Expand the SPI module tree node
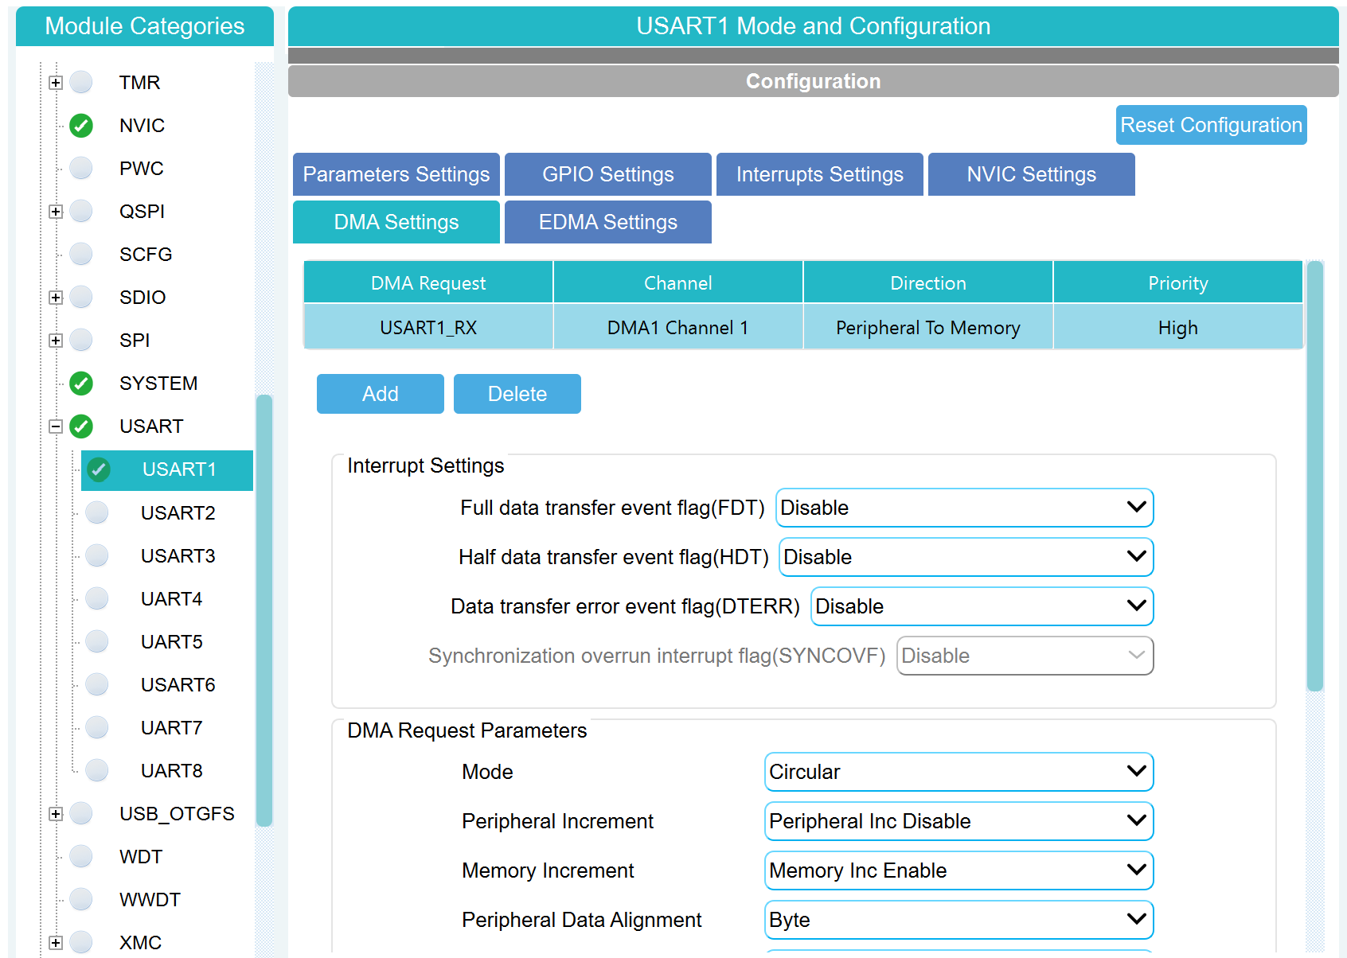The height and width of the screenshot is (958, 1347). pos(55,341)
